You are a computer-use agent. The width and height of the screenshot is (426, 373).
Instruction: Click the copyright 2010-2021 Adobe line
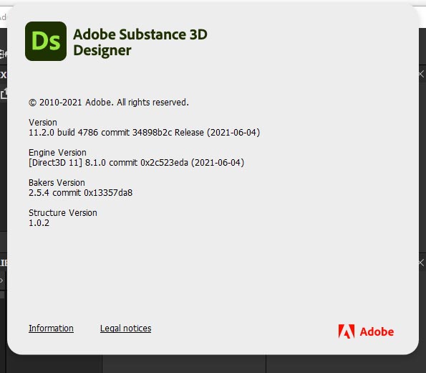[109, 103]
